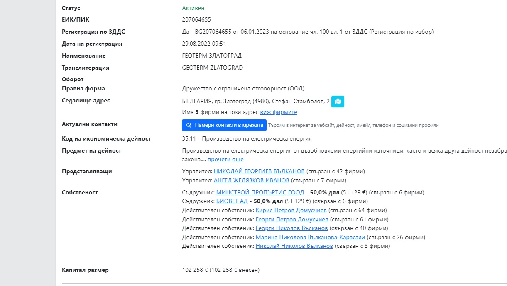Viewport: 507px width, 286px height.
Task: Open the map icon beside the address
Action: coord(338,101)
